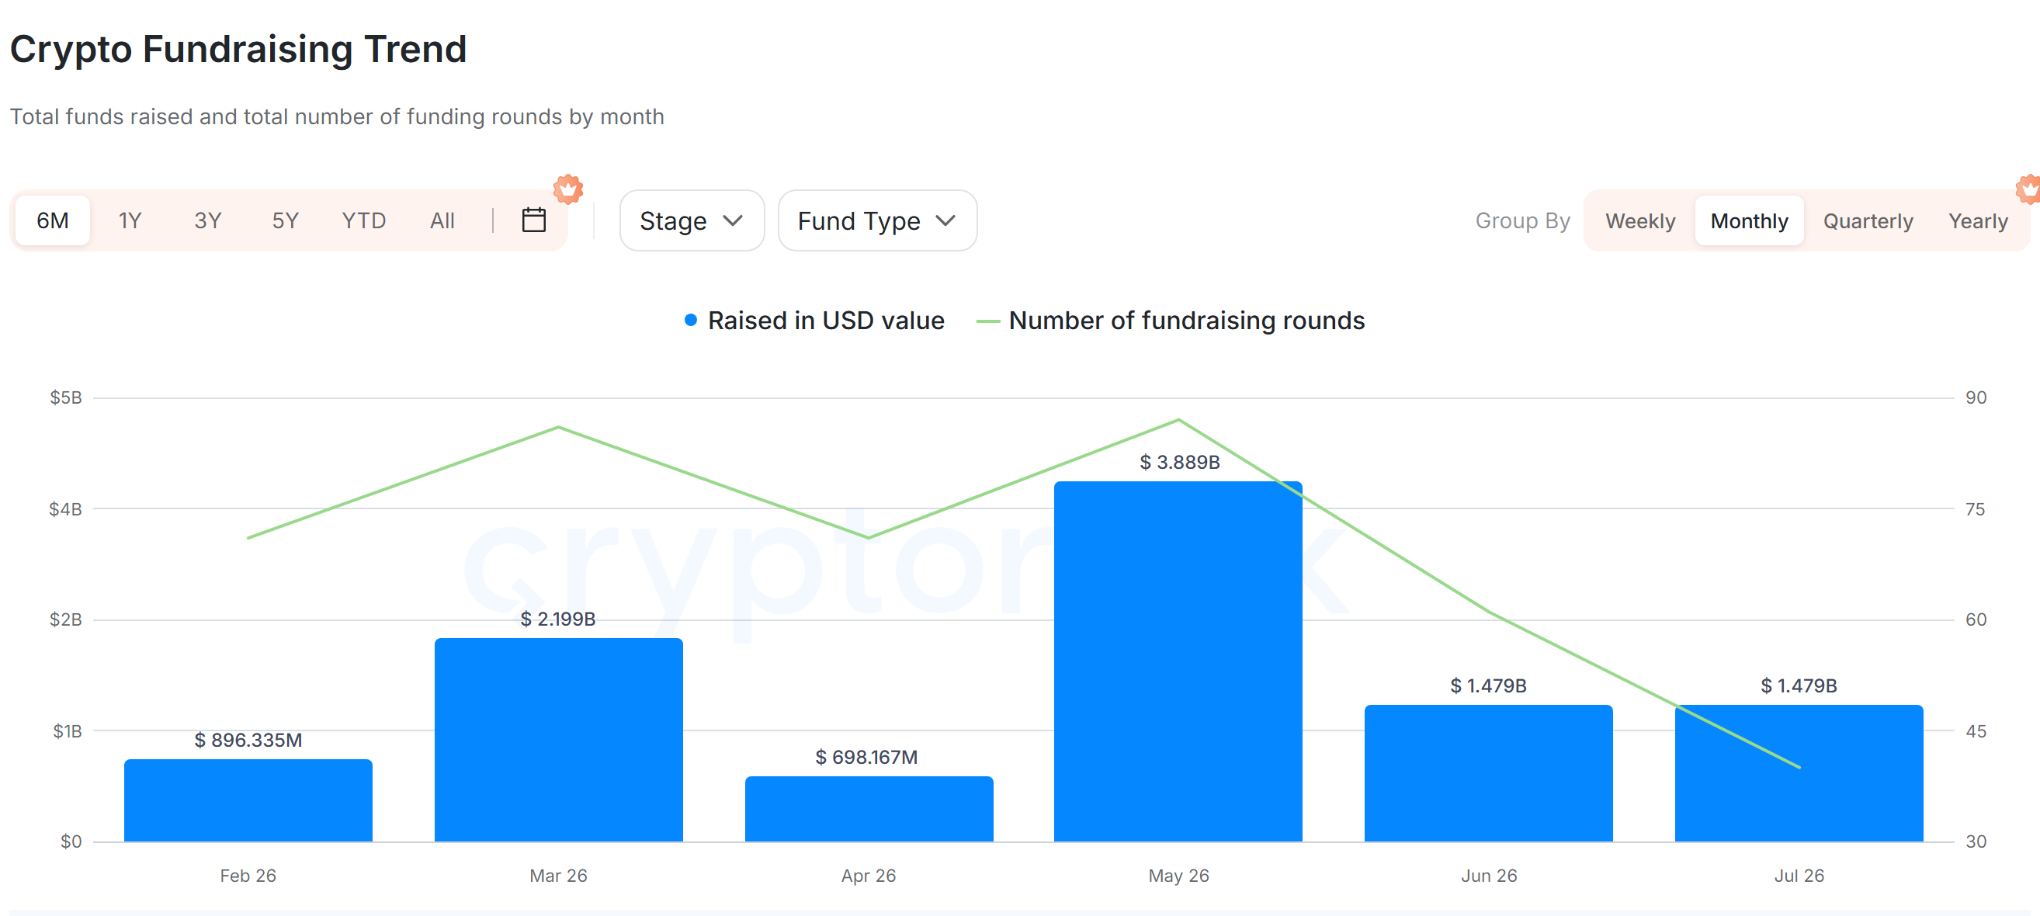
Task: Click the $ 3.889B value label
Action: 1179,463
